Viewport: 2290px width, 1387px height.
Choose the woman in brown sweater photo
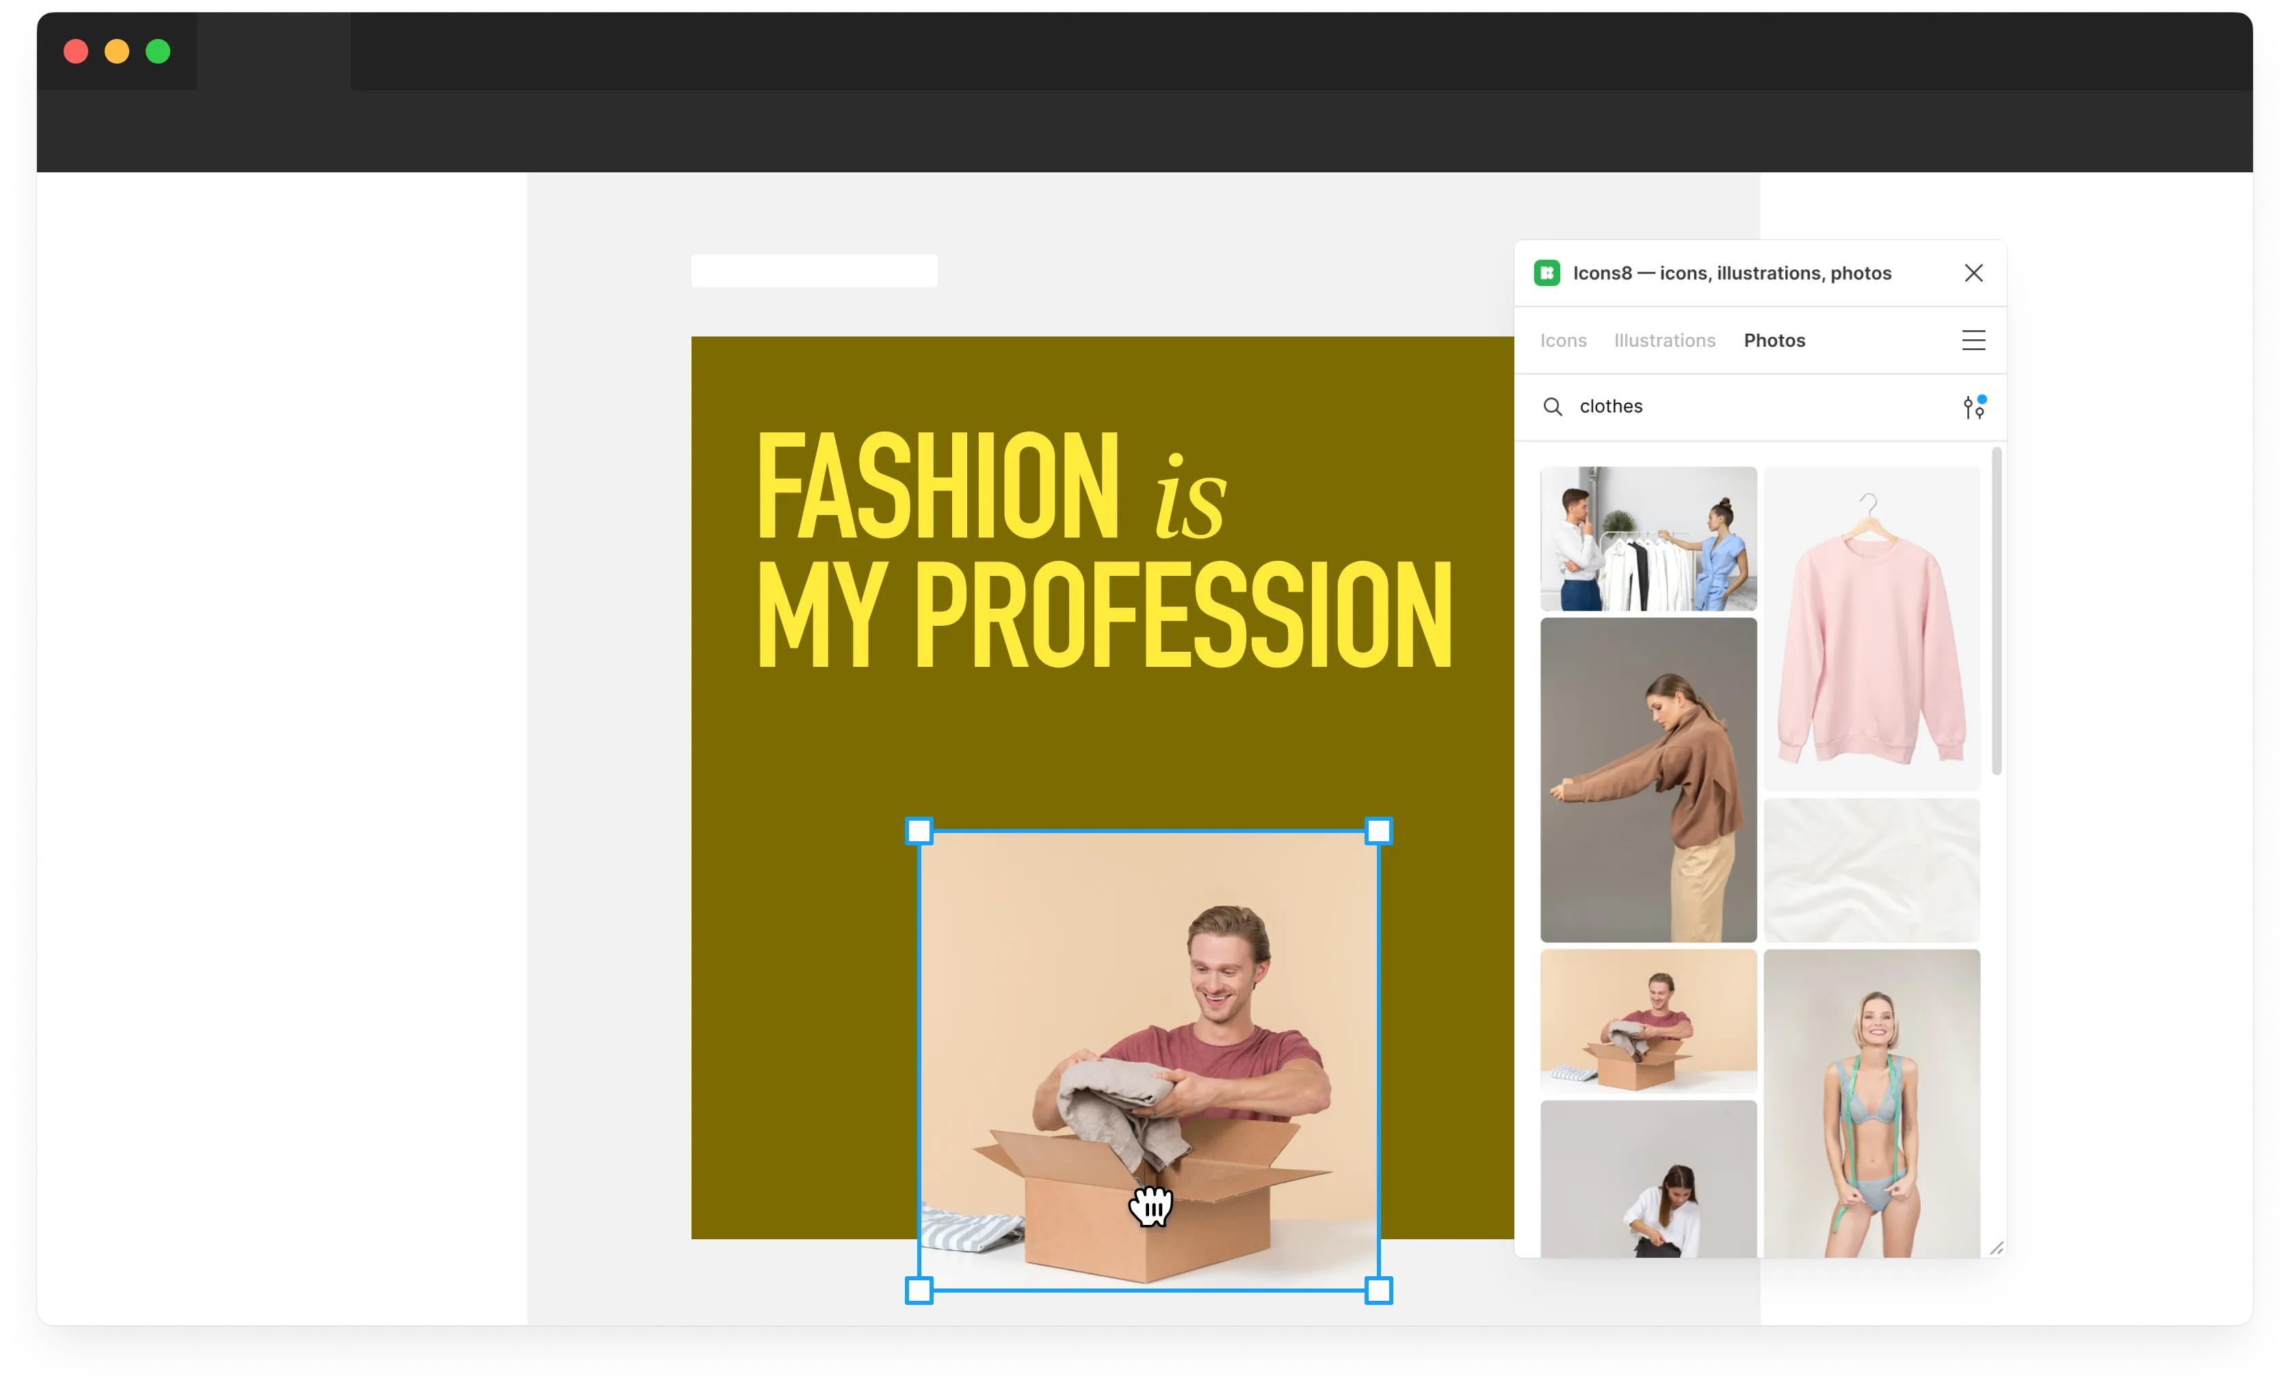coord(1648,780)
